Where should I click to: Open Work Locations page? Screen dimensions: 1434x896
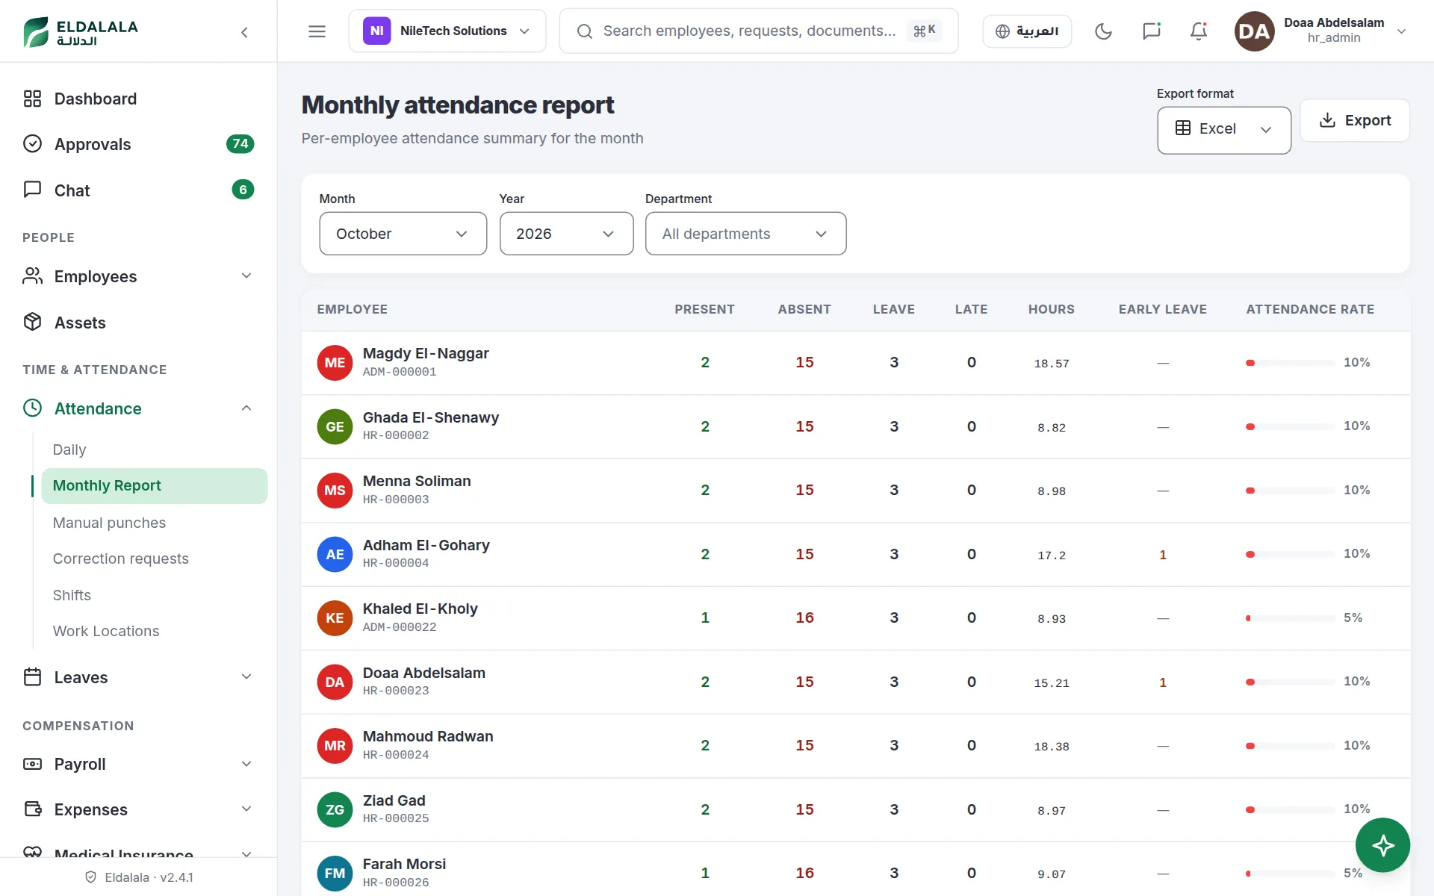point(154,631)
